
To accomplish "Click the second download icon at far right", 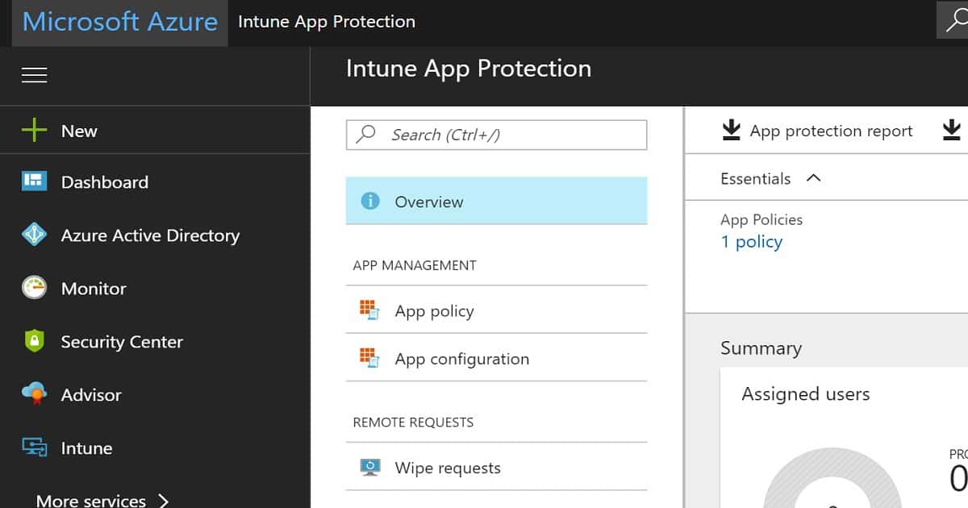I will (952, 131).
